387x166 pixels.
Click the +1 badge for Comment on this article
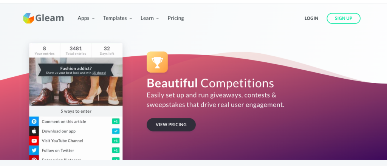pos(116,121)
